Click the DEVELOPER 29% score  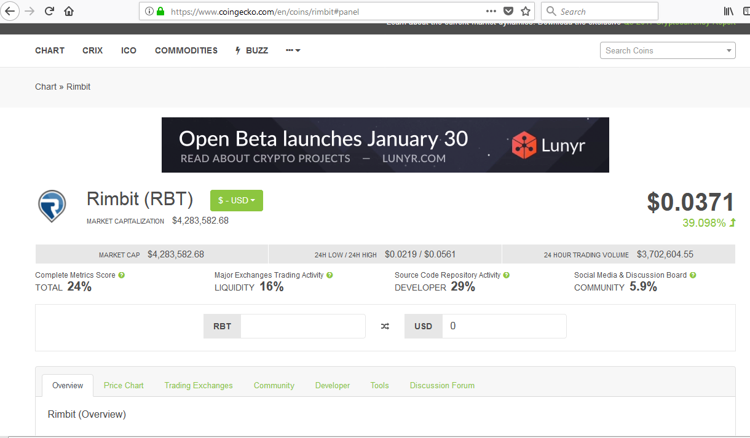pyautogui.click(x=435, y=287)
